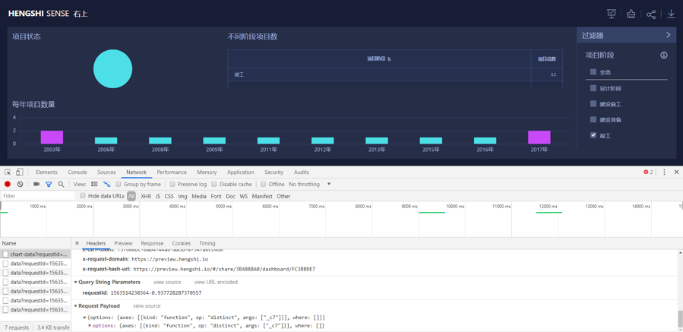Click the download icon in header
This screenshot has height=332, width=683.
[x=671, y=14]
